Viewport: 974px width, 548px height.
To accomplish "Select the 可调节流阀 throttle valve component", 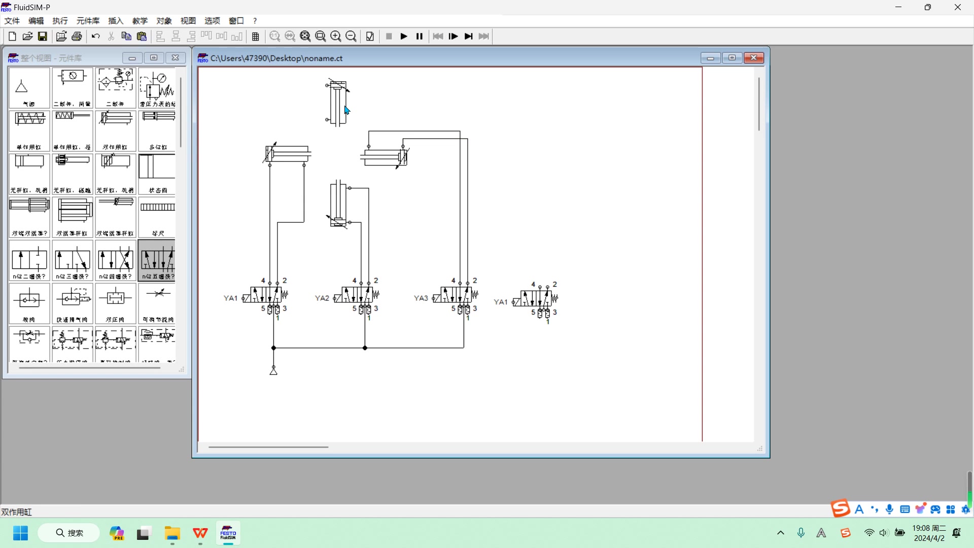I will click(158, 303).
